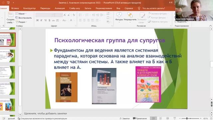
Task: Click the increase list level icon
Action: pos(98,15)
